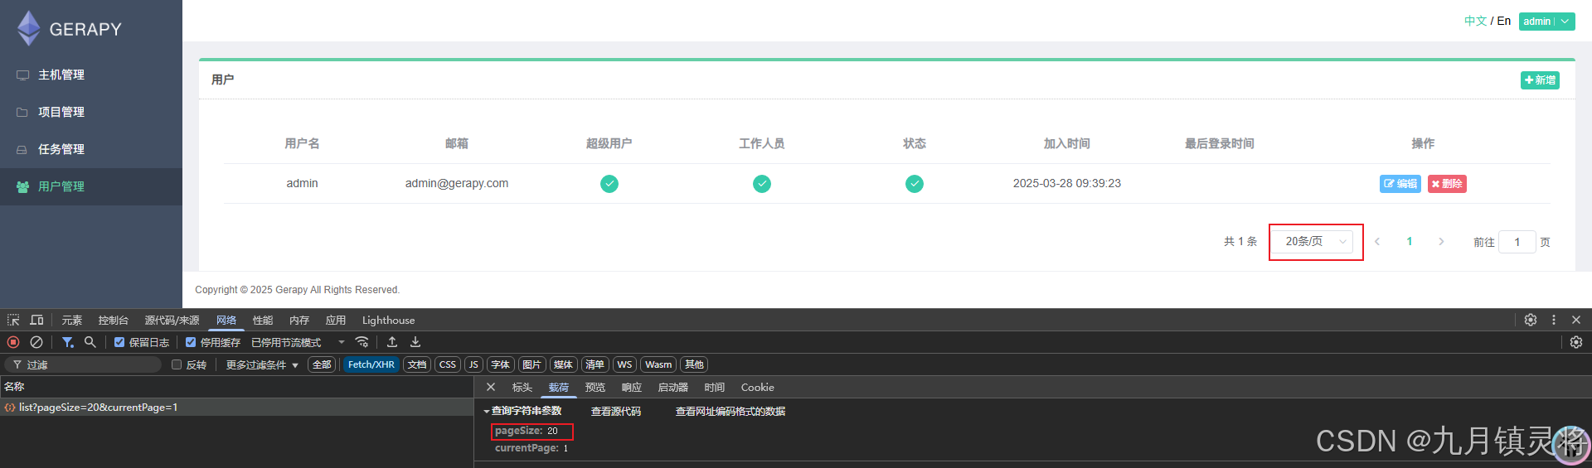Click the 过滤 filter input field
The width and height of the screenshot is (1592, 468).
[x=84, y=364]
